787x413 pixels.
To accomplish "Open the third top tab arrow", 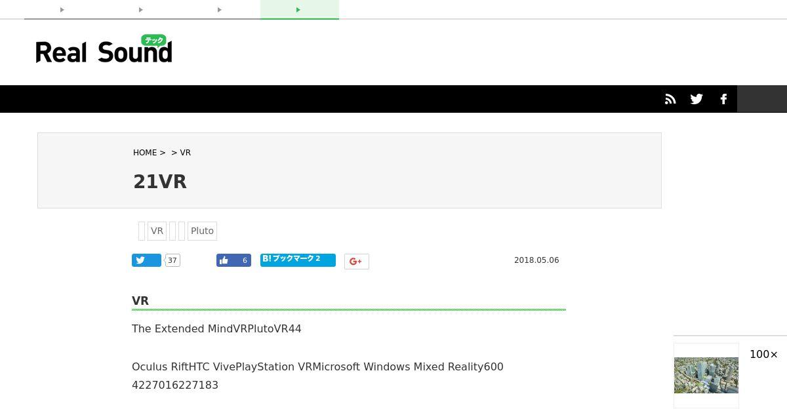I will click(220, 10).
